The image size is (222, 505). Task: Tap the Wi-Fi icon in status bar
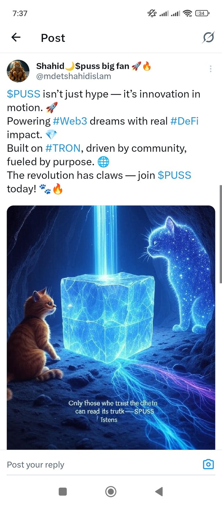(188, 14)
